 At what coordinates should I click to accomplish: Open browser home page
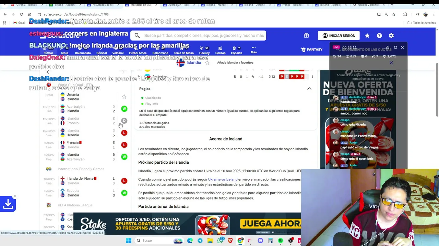click(x=29, y=14)
